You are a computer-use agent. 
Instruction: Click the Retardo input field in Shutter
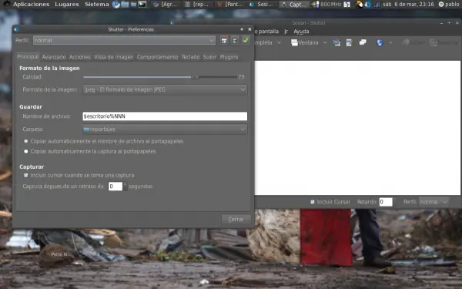point(386,202)
